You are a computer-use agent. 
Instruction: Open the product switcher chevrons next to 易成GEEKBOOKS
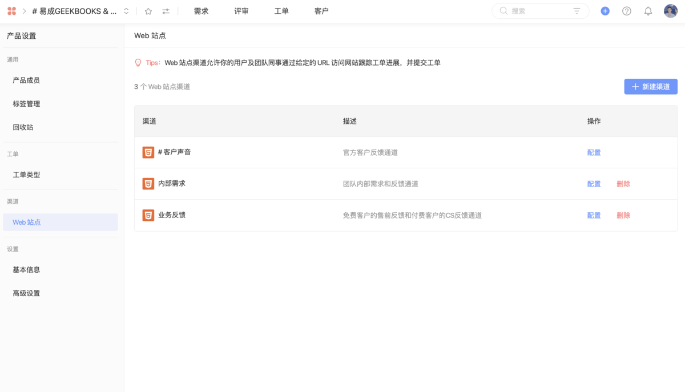tap(126, 10)
